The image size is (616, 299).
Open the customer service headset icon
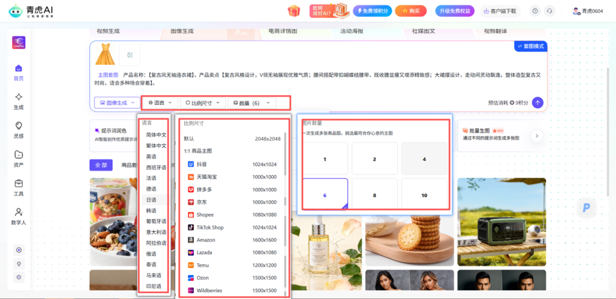pyautogui.click(x=550, y=11)
